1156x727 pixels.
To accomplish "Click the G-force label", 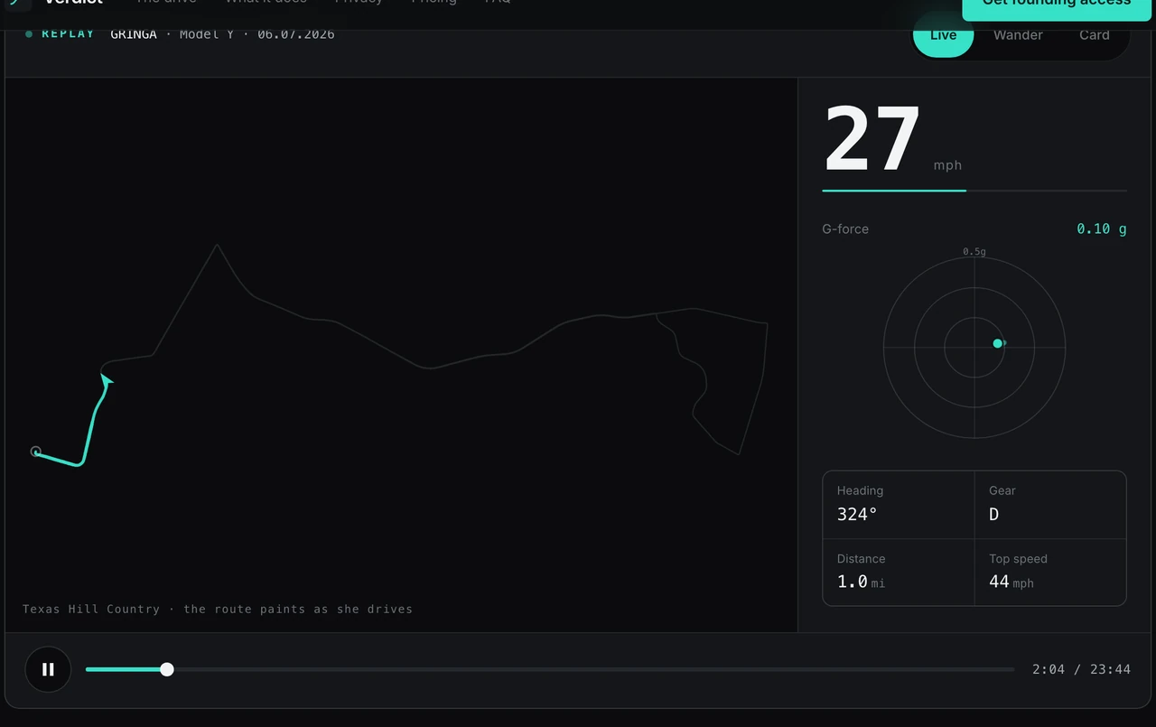I will point(845,229).
